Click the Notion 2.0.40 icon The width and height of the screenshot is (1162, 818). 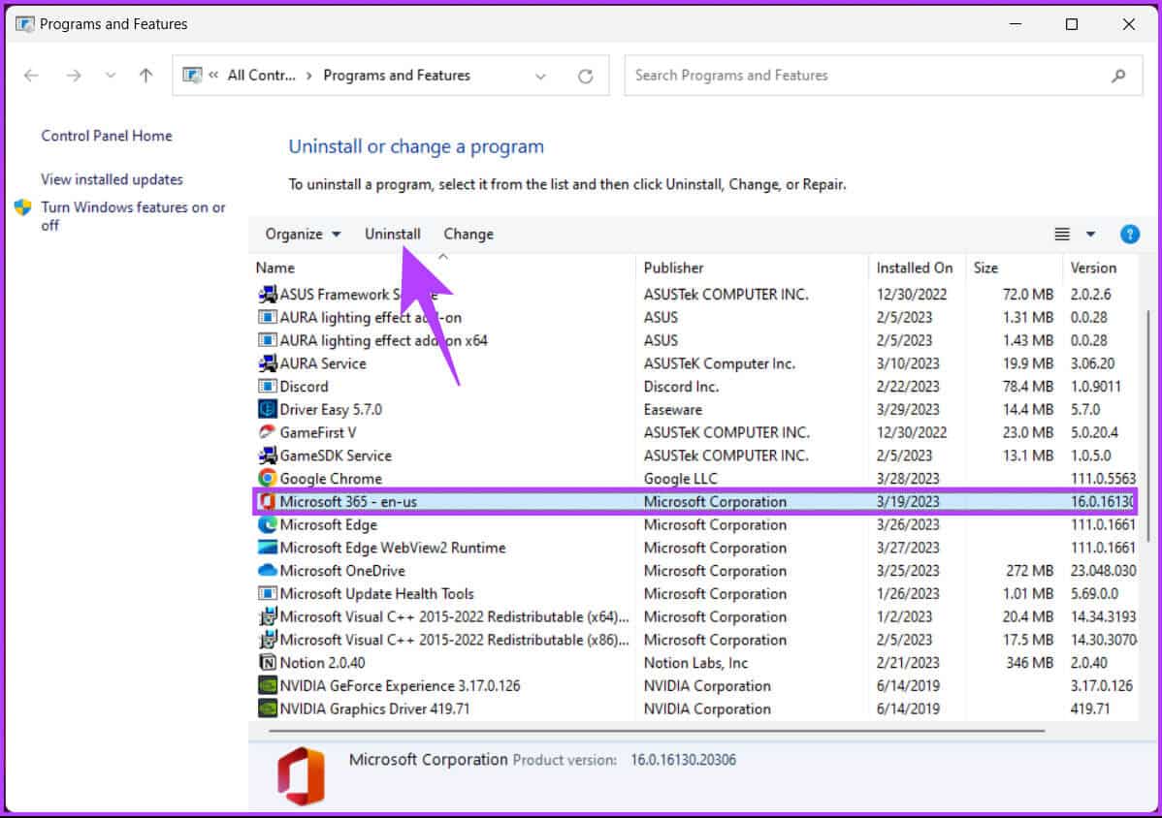click(x=268, y=663)
